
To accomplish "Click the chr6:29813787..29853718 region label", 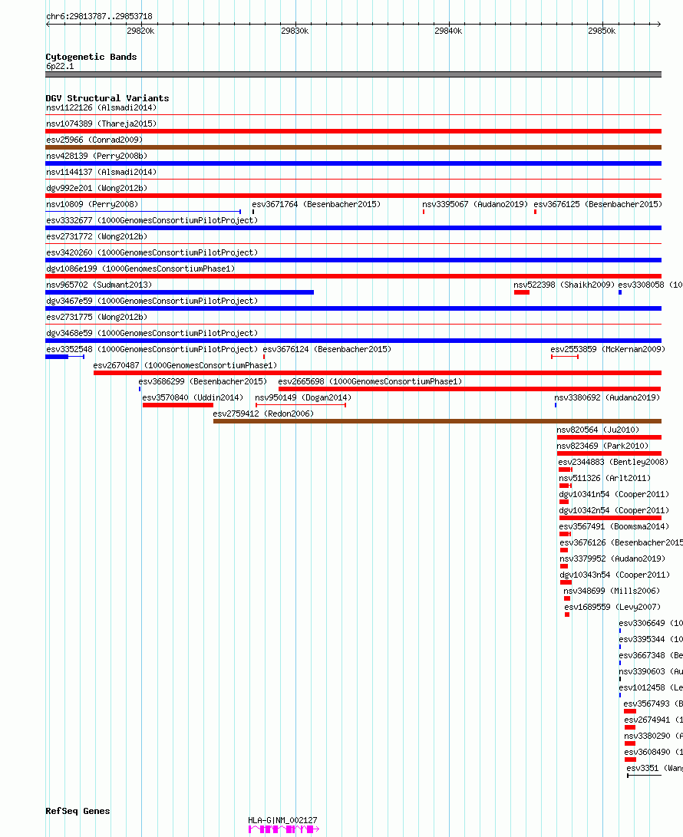I will tap(99, 17).
